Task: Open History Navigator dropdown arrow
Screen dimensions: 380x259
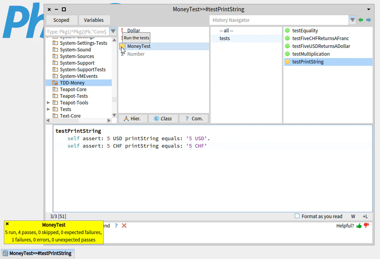Action: (x=352, y=20)
